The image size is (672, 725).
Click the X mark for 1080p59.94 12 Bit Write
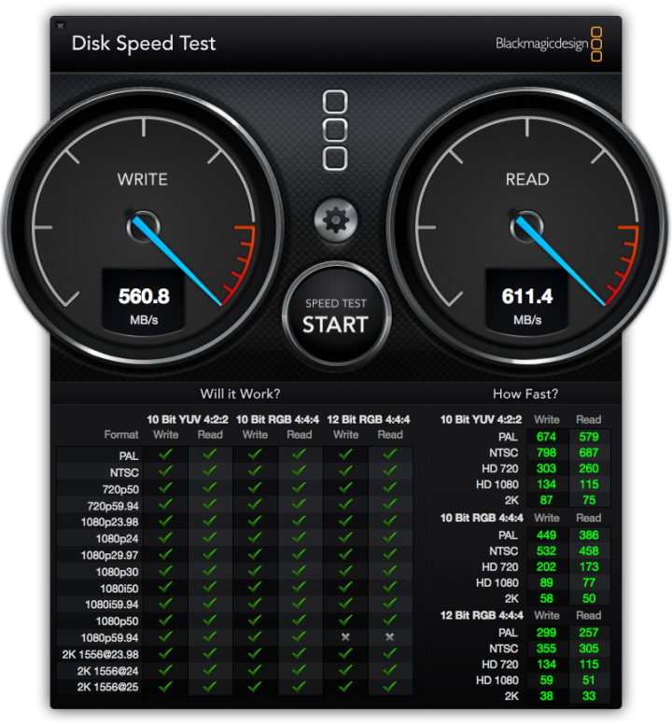(x=345, y=637)
